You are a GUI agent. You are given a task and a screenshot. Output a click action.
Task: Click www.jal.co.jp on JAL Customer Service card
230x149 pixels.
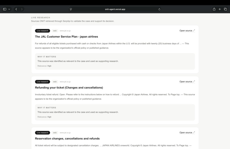tap(65, 31)
